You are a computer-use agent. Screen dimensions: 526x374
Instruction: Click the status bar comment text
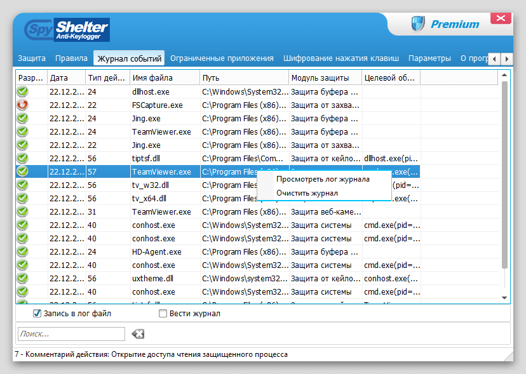click(151, 354)
